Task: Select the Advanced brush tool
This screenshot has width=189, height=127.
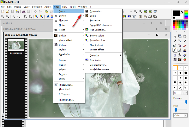Action: tap(180, 50)
